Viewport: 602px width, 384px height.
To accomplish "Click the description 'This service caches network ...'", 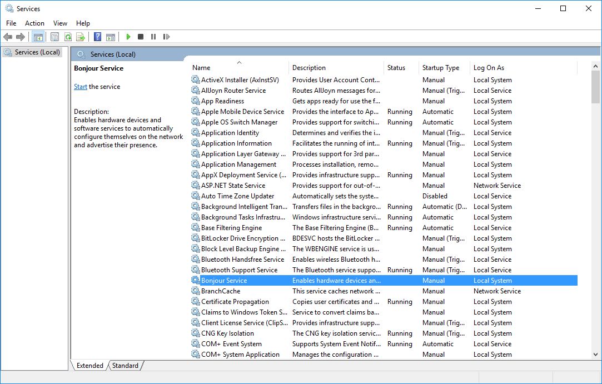I will point(336,291).
